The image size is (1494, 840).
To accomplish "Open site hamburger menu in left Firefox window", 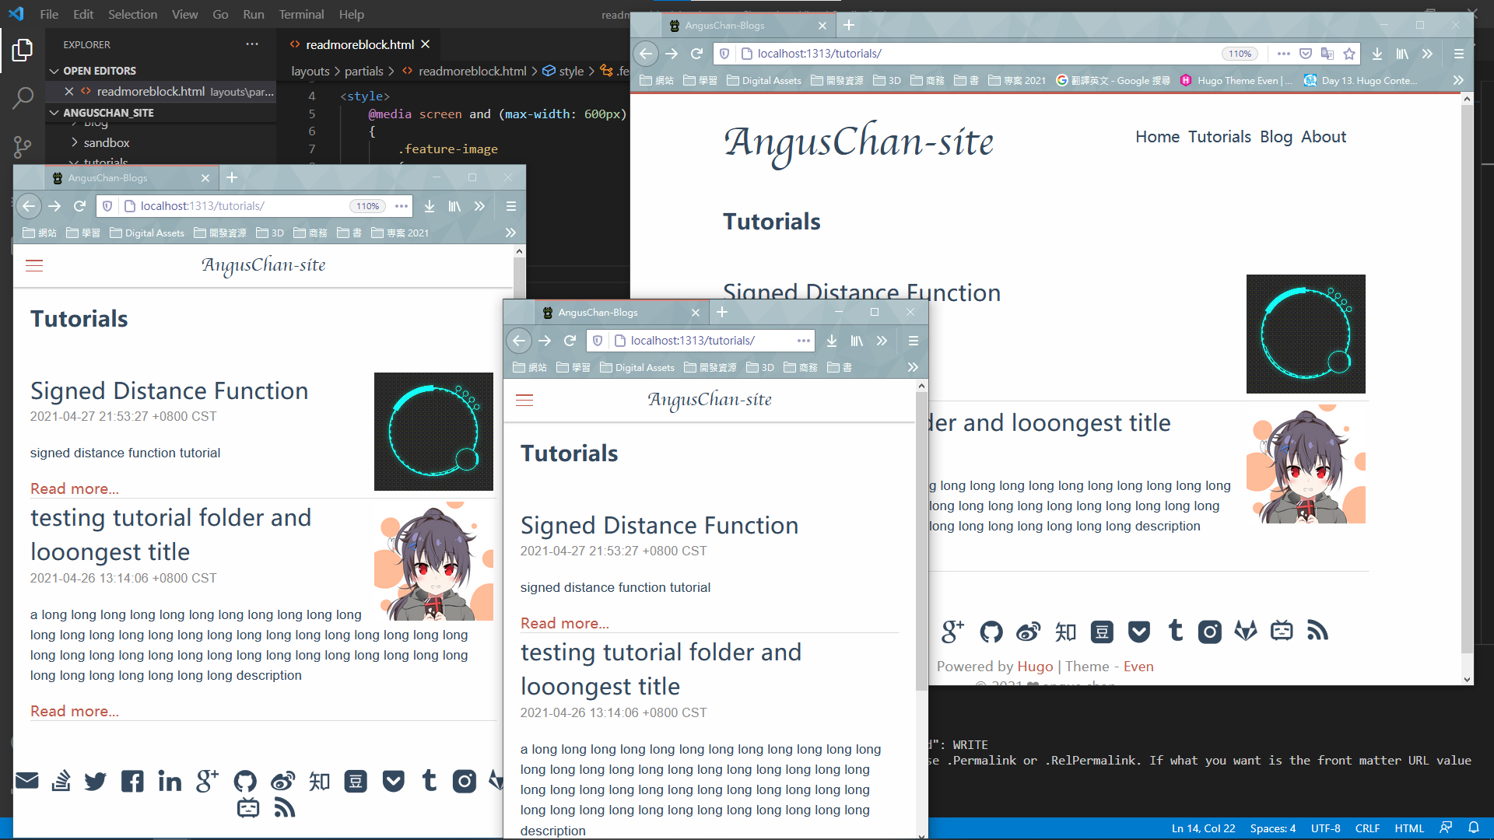I will 34,266.
